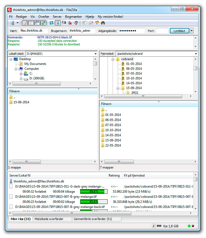206x238 pixels.
Task: Expand the C: drive tree node
Action: [x=21, y=74]
